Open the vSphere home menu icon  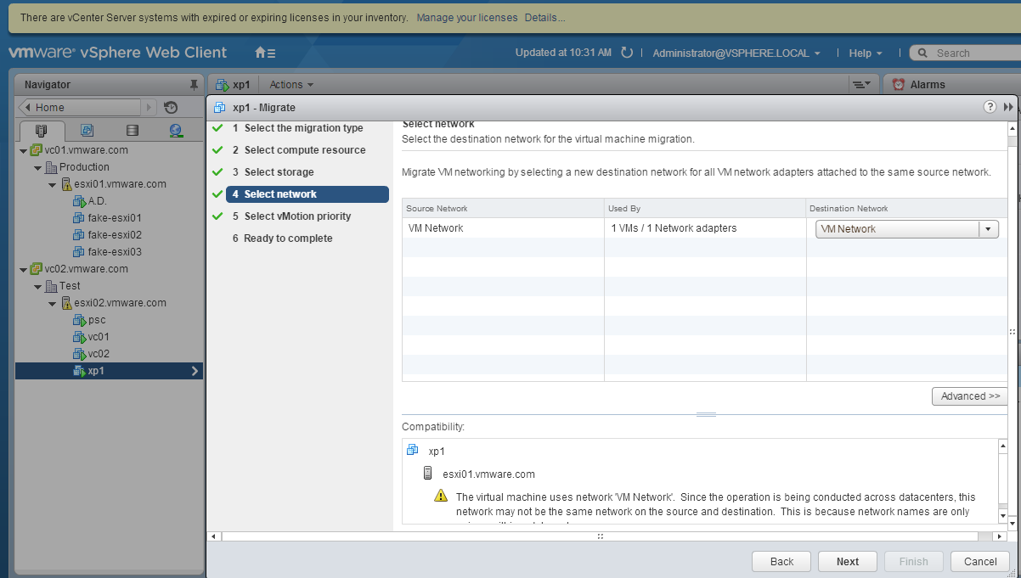pos(265,53)
